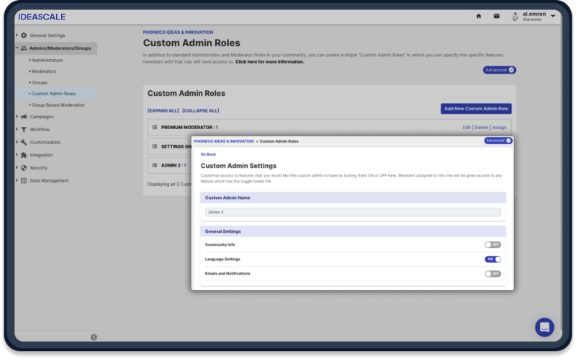Click Edit for Premium Moderator role
Viewport: 576px width, 359px height.
pyautogui.click(x=467, y=128)
